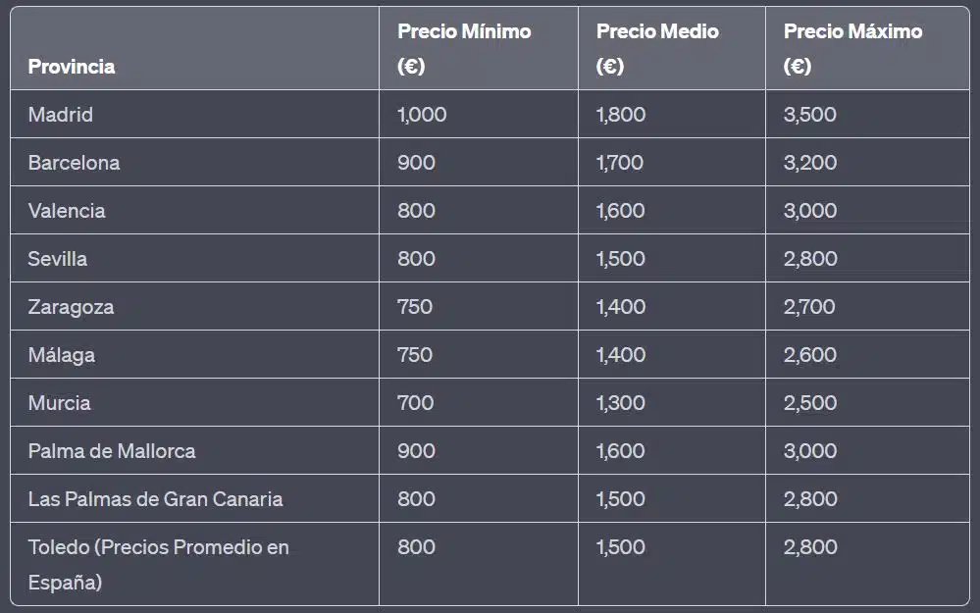Select Málaga's maximum price 2,600
Screen dimensions: 980x613
pos(810,355)
